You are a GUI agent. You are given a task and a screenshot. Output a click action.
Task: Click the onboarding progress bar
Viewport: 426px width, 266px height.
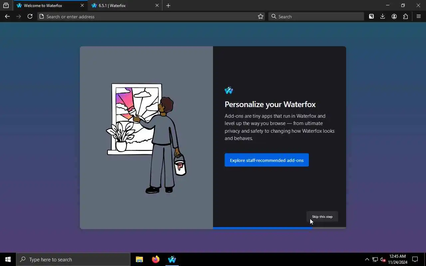(280, 228)
